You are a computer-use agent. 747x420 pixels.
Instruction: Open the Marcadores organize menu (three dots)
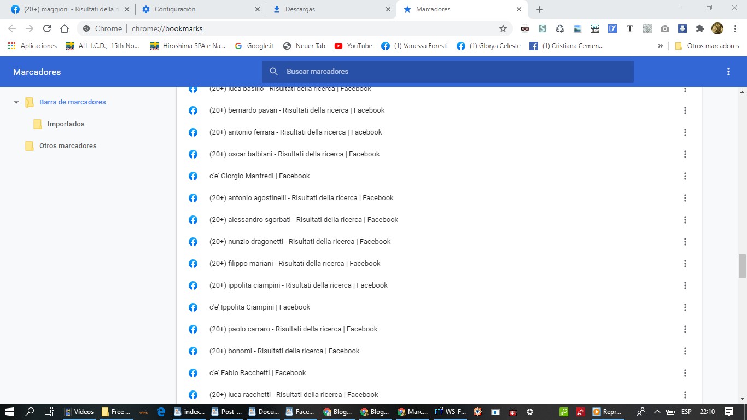(728, 72)
